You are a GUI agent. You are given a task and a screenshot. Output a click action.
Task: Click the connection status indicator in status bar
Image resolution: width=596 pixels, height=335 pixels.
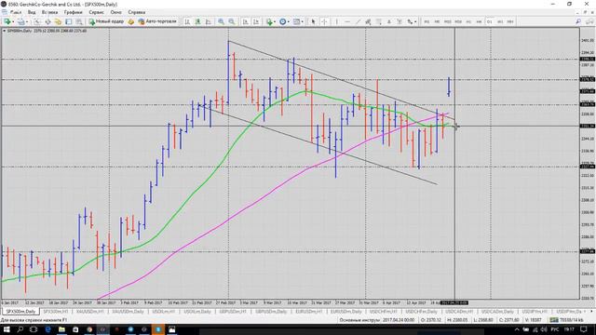pos(567,320)
